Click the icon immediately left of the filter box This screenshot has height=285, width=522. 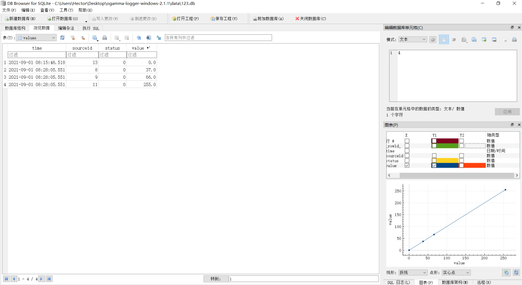[x=159, y=38]
